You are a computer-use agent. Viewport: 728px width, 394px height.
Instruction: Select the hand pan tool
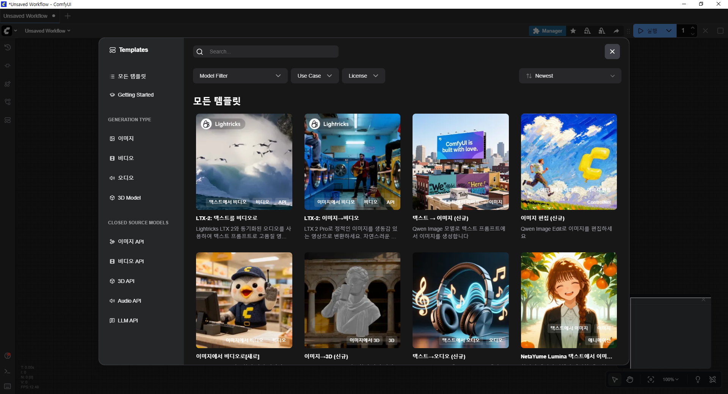click(630, 379)
